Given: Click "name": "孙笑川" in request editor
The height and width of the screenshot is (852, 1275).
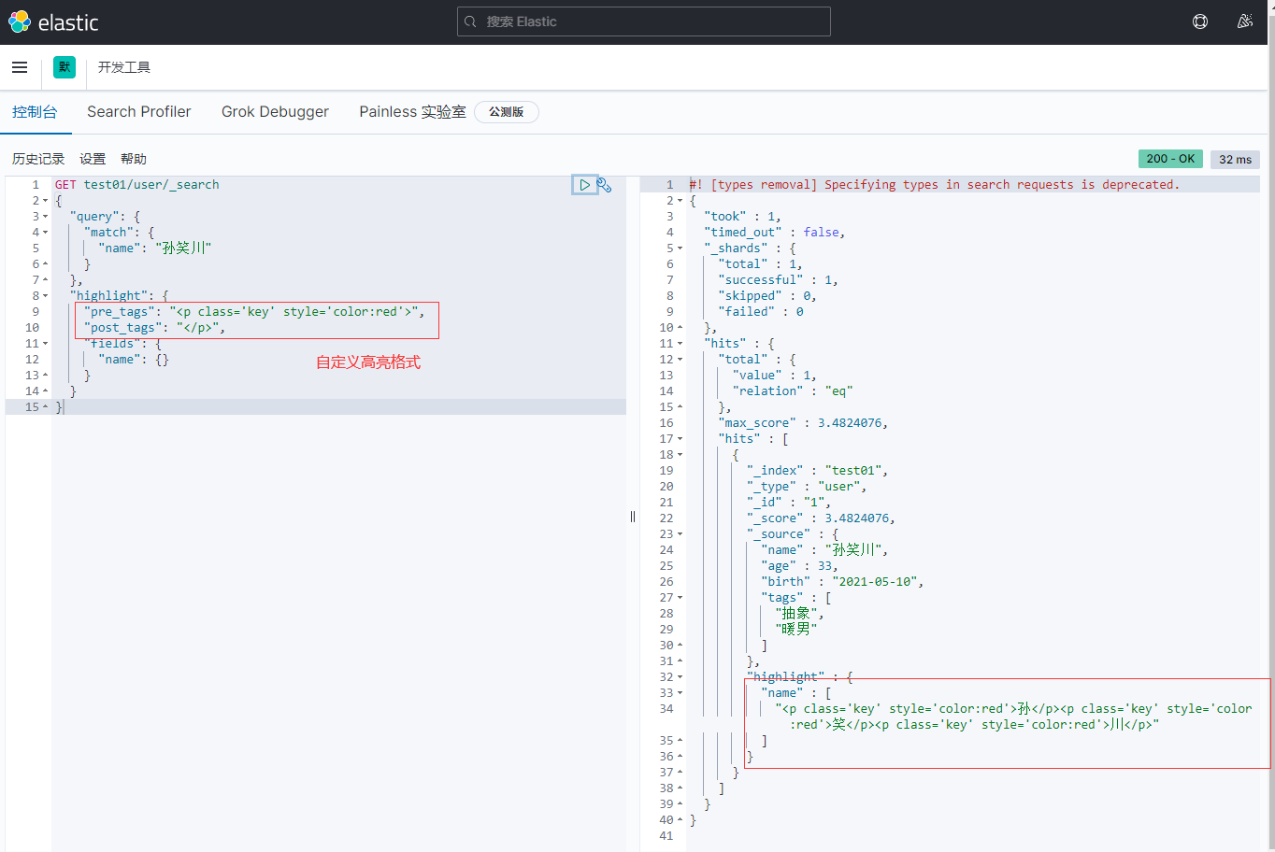Looking at the screenshot, I should tap(155, 248).
